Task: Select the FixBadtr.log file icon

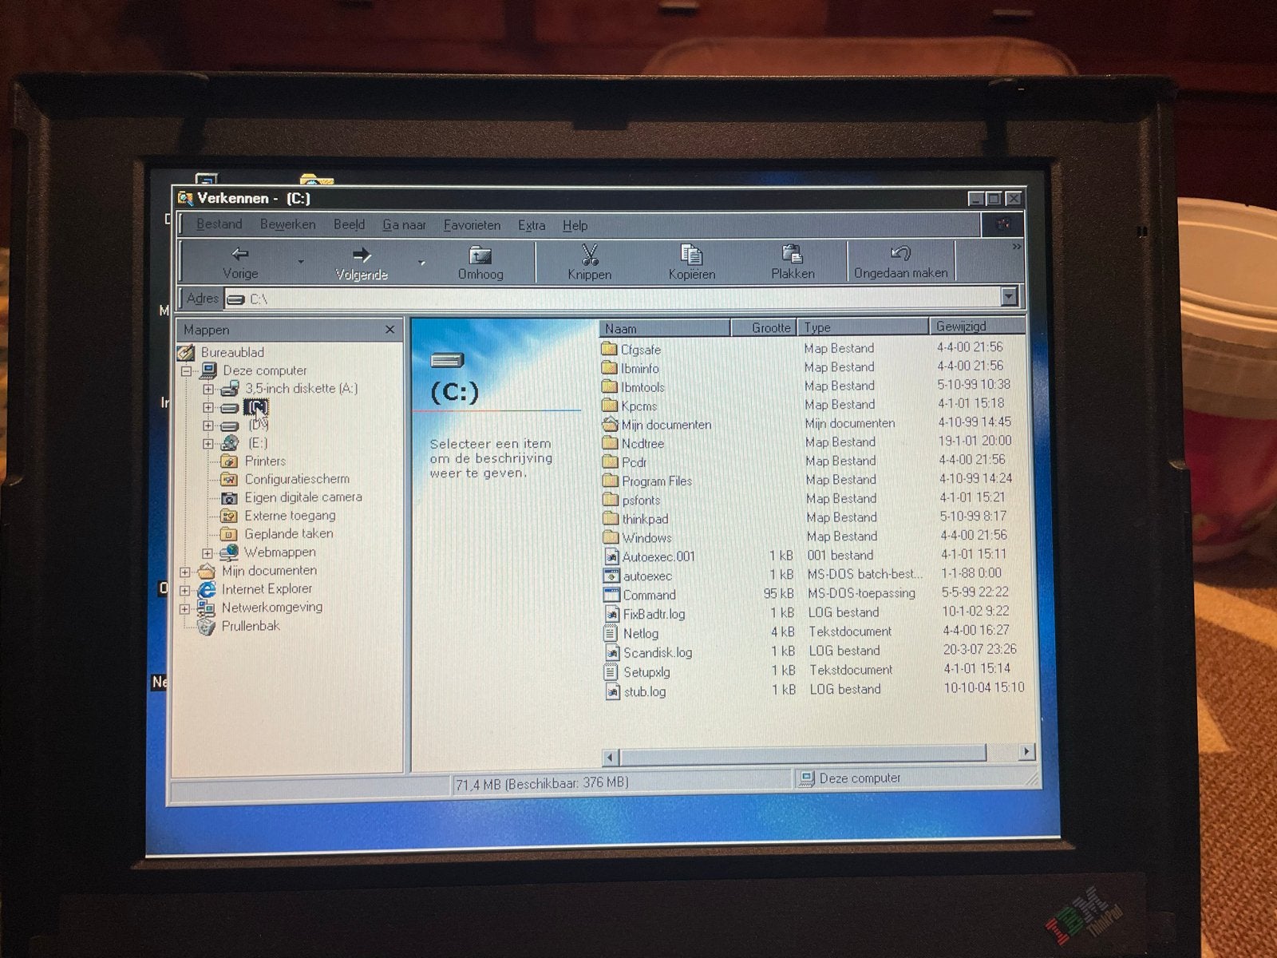Action: coord(612,614)
